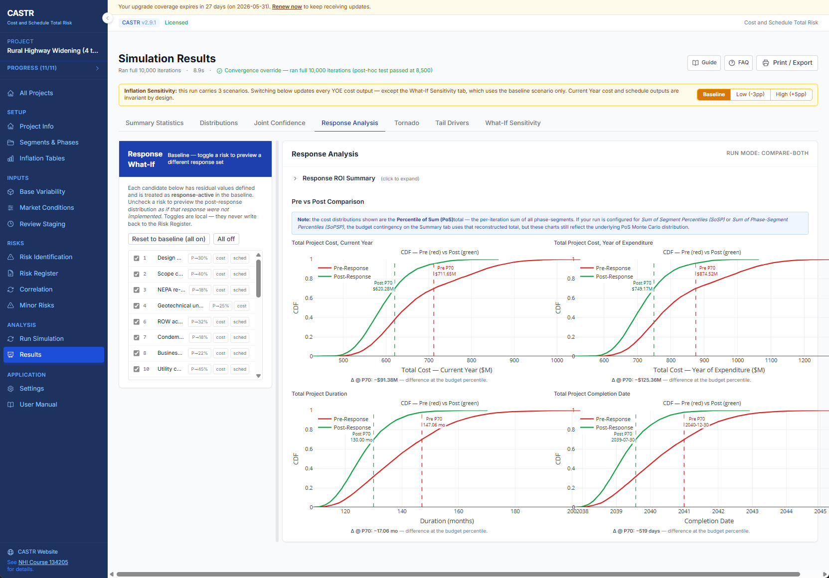
Task: Select Low (-3pp) inflation scenario
Action: coord(750,95)
